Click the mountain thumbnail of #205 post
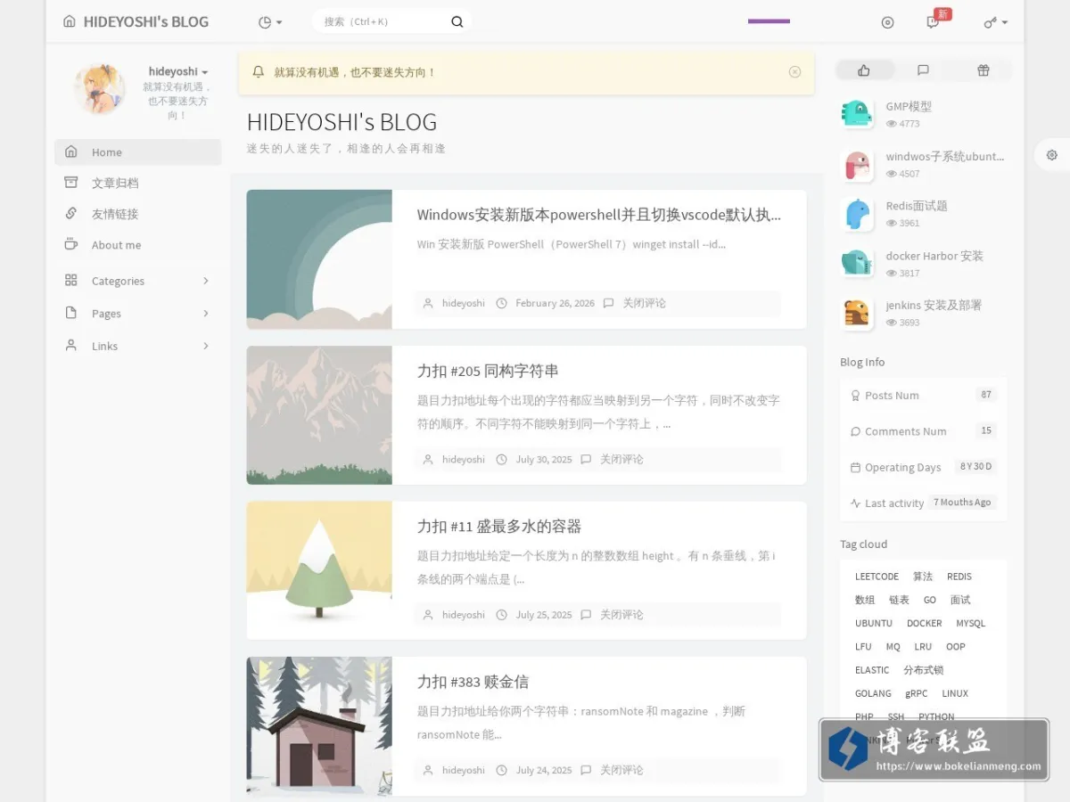The image size is (1070, 802). pyautogui.click(x=319, y=415)
